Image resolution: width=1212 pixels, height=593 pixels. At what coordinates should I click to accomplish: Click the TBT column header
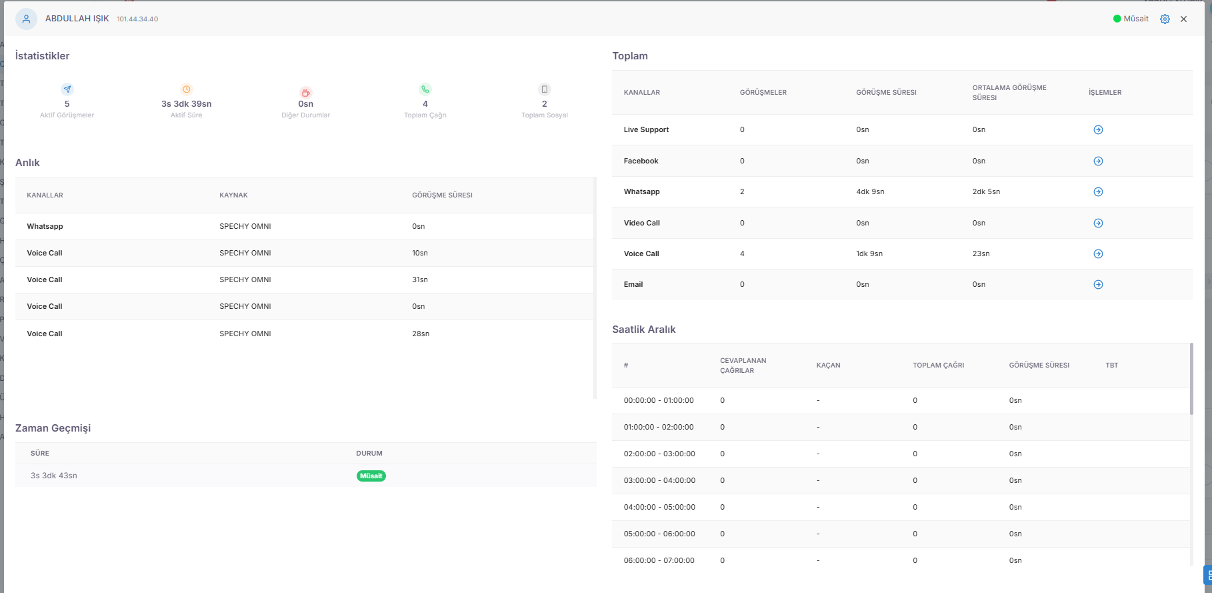point(1111,366)
